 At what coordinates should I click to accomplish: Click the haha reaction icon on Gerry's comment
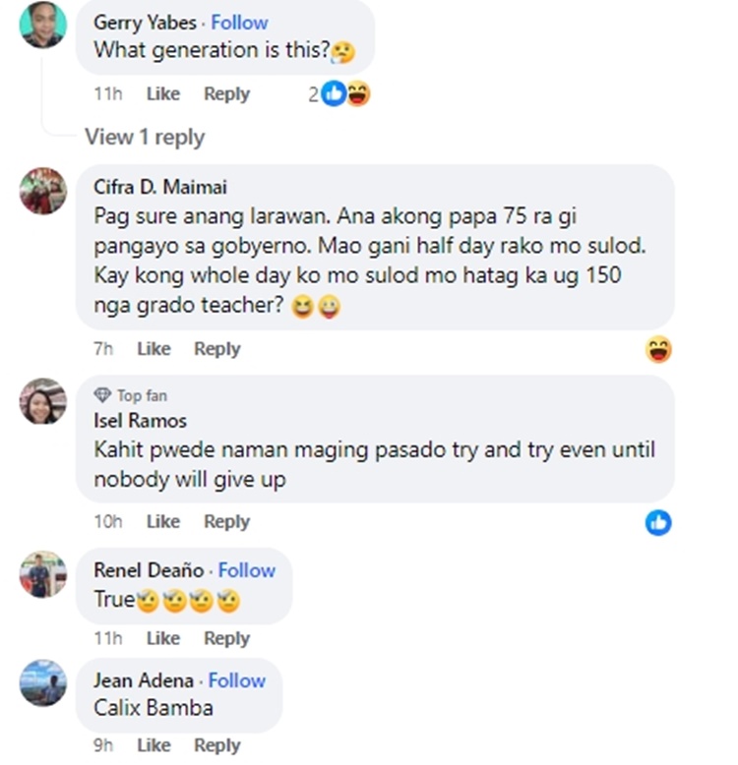358,94
